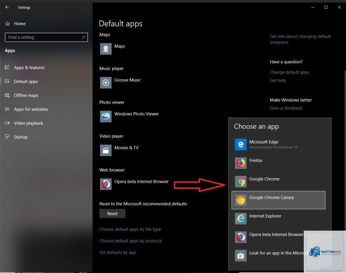Click the Microsoft Edge icon in popup

click(x=241, y=145)
